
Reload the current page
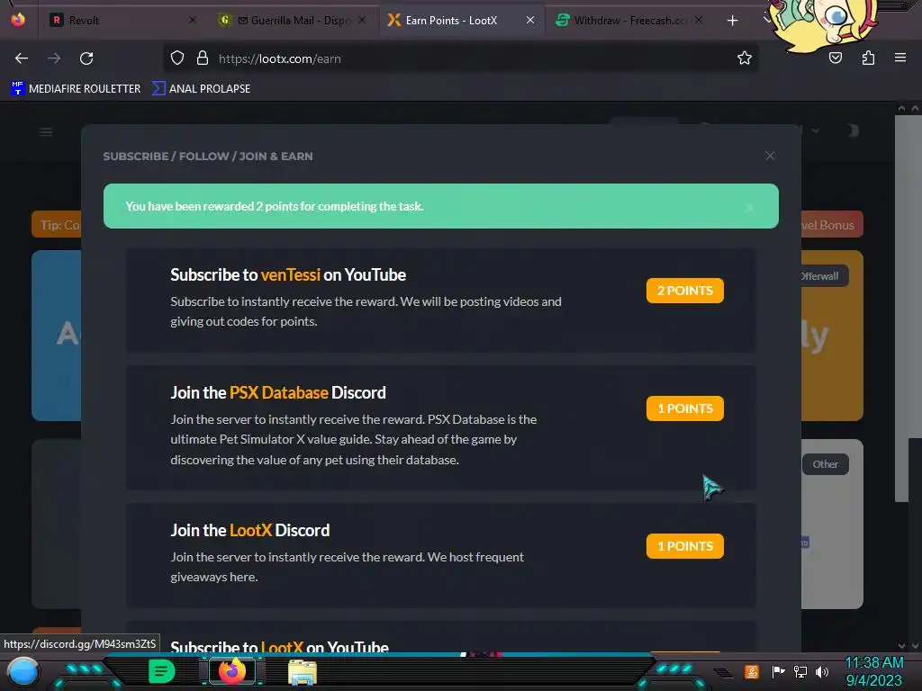coord(86,58)
